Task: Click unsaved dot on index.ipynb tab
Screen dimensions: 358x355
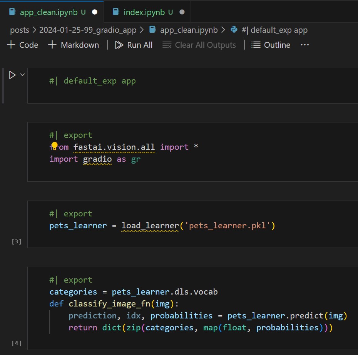Action: (x=182, y=12)
